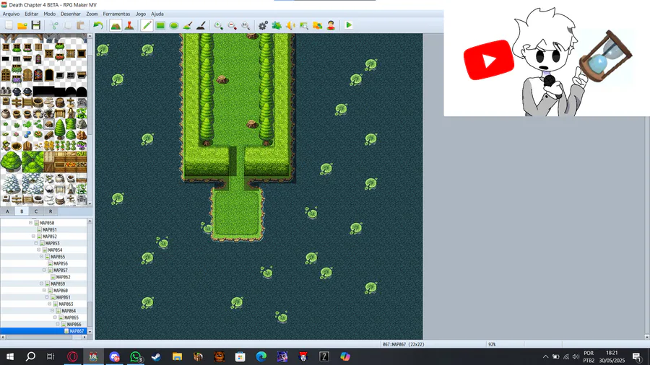Open the Windows Start menu
The image size is (650, 365).
pyautogui.click(x=10, y=356)
